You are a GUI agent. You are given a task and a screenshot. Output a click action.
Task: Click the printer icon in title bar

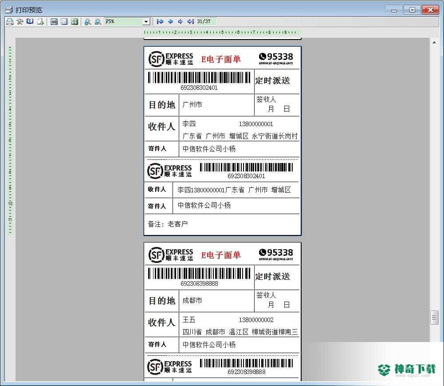point(9,10)
